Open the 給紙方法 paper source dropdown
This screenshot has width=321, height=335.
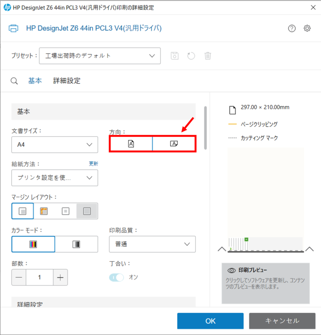pyautogui.click(x=55, y=178)
